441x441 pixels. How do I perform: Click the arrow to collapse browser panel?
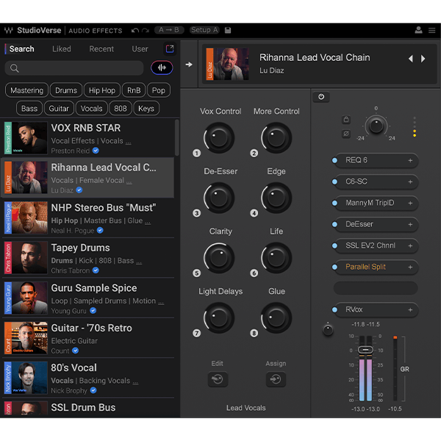189,65
